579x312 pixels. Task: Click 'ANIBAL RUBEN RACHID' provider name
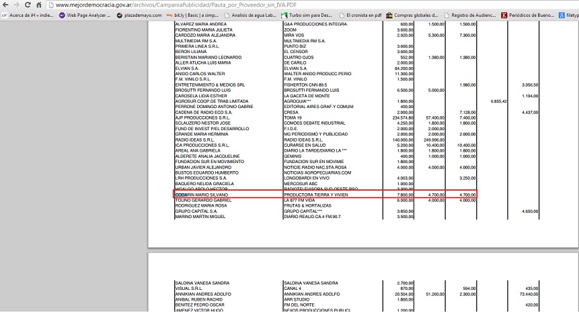[198, 300]
